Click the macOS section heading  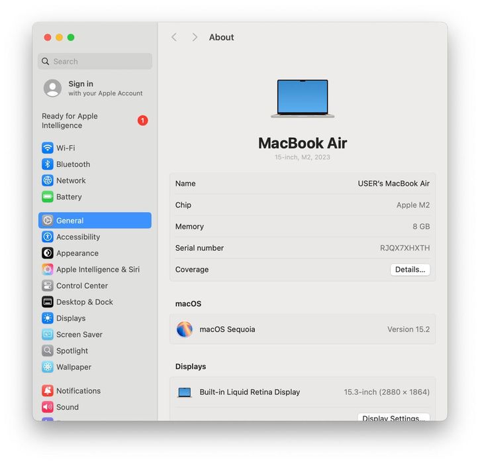pos(188,304)
